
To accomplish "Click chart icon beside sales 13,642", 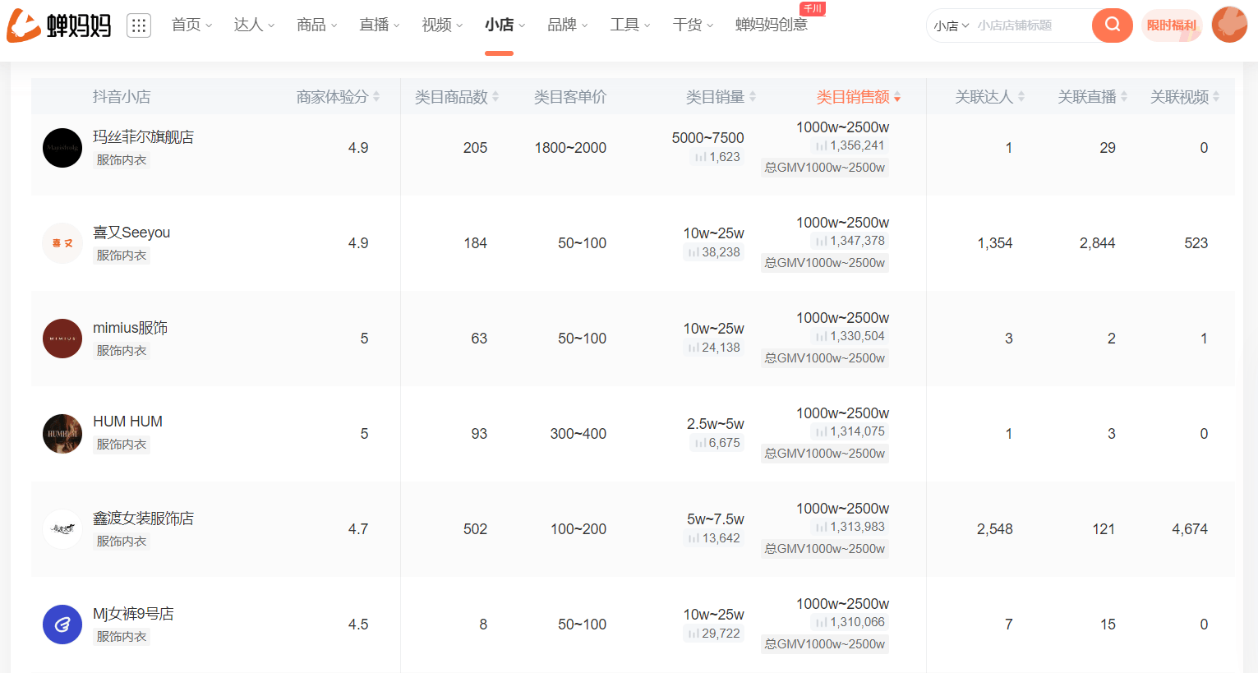I will (694, 538).
